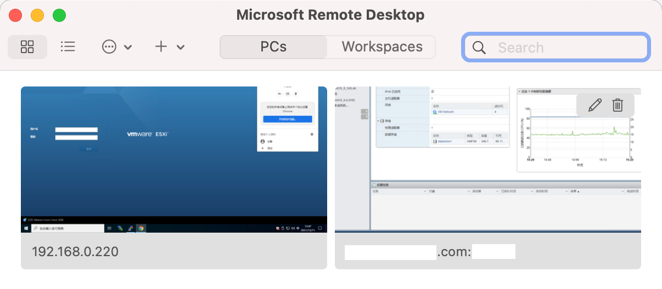662x289 pixels.
Task: Close the Remote Desktop window
Action: [15, 15]
